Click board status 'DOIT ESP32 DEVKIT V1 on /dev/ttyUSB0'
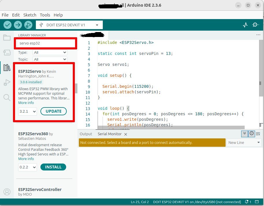 tap(197, 202)
